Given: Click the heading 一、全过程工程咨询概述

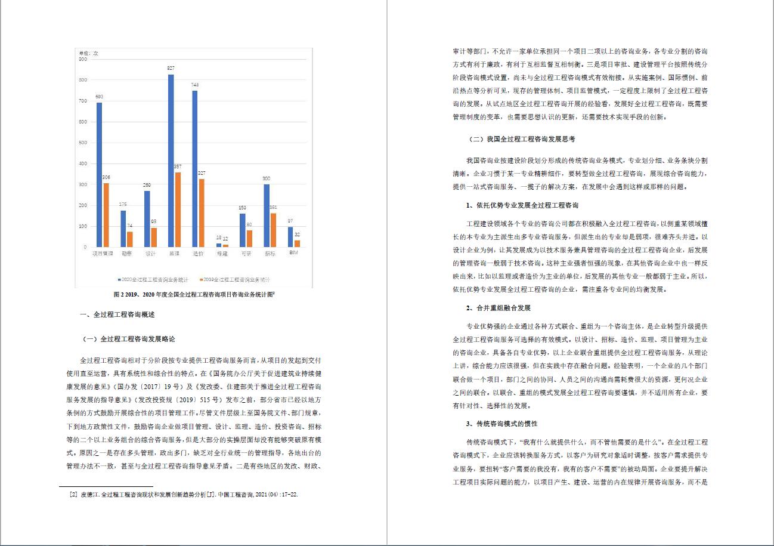Looking at the screenshot, I should tap(117, 314).
